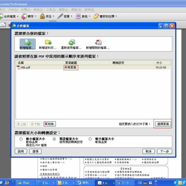Select the 較大檔案大小 radio button
186x186 pixels.
(x=90, y=139)
